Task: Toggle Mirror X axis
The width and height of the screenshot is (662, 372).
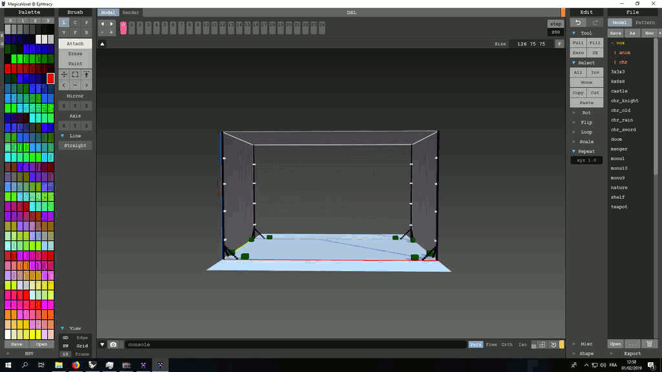Action: 64,105
